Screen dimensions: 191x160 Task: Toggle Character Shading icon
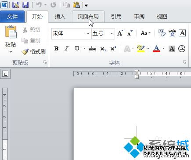pos(172,49)
